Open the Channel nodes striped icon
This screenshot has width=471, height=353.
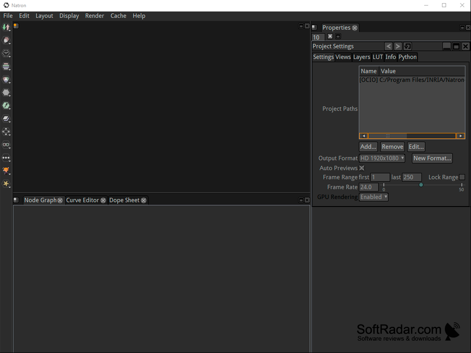click(x=6, y=67)
